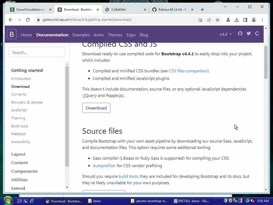273x205 pixels.
Task: Reload the page with the refresh icon
Action: pyautogui.click(x=28, y=20)
